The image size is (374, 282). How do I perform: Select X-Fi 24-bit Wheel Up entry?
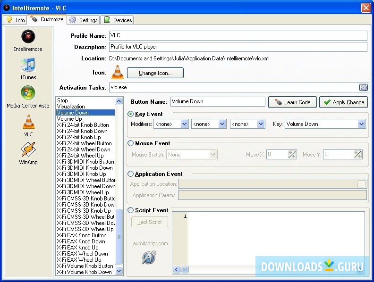click(x=85, y=156)
